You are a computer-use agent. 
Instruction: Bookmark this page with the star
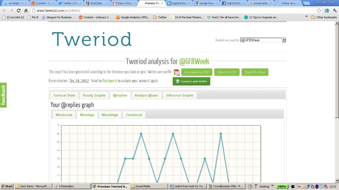(x=319, y=11)
